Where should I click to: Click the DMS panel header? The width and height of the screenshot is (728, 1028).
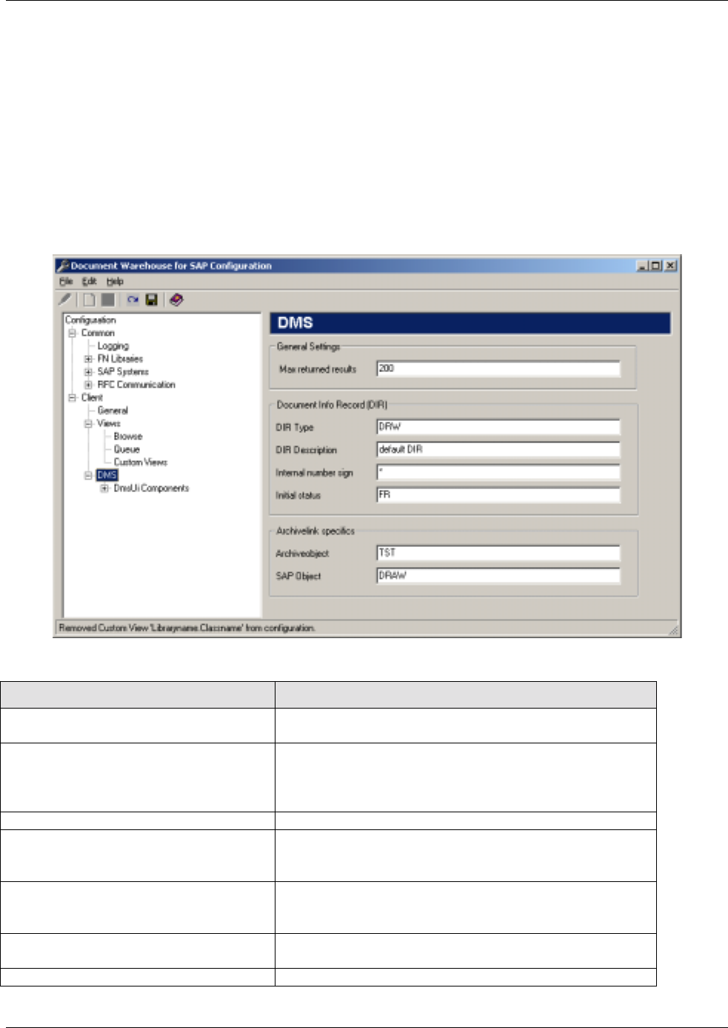[x=470, y=323]
